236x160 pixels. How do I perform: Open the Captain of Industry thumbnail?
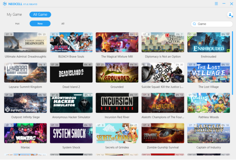[x=209, y=133]
